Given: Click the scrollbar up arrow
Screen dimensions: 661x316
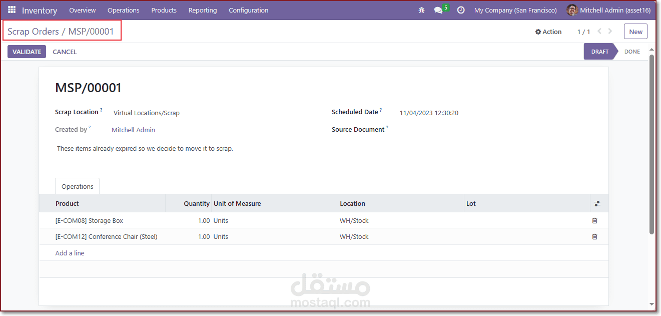Looking at the screenshot, I should coord(651,50).
